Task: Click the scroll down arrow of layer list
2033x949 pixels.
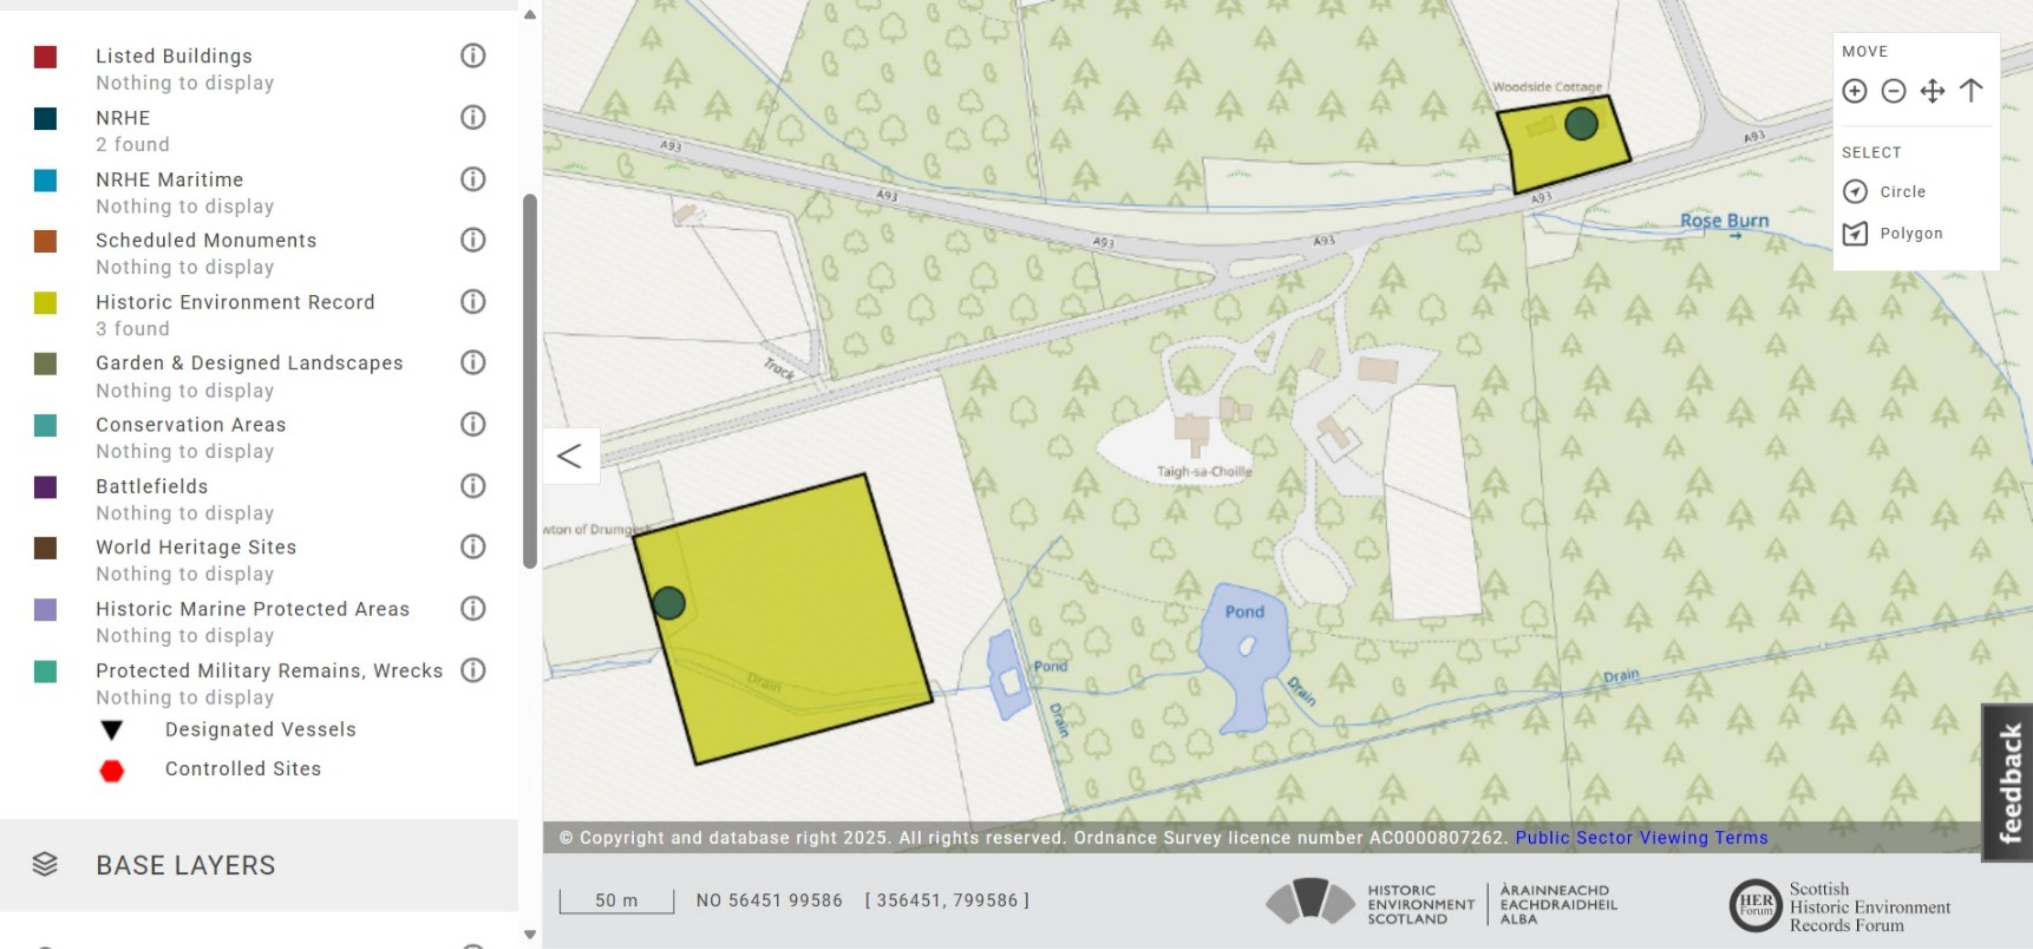Action: click(531, 935)
